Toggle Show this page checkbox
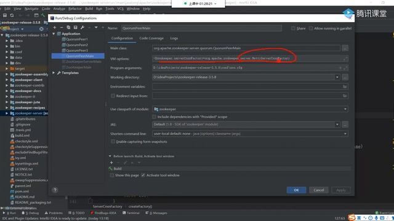This screenshot has width=394, height=221. point(112,175)
